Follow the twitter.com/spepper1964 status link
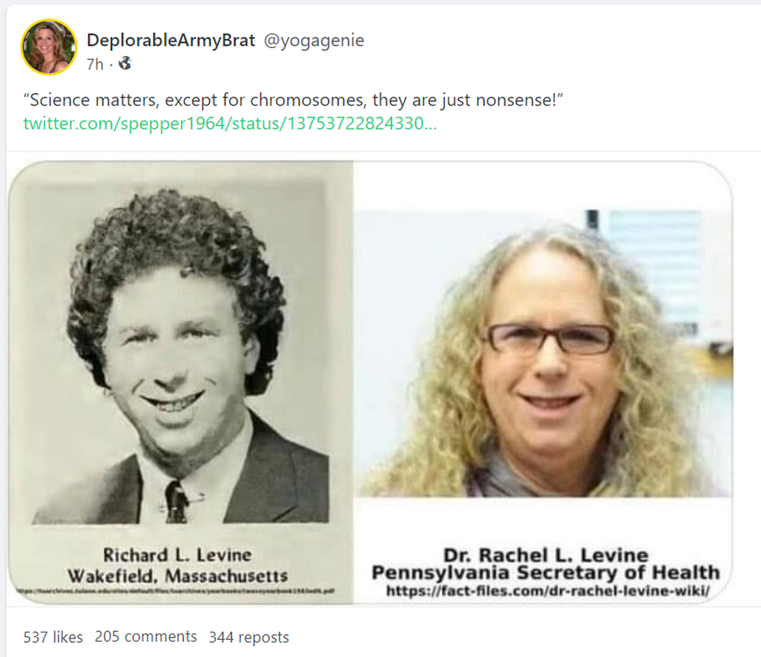Screen dimensions: 761x657 230,123
